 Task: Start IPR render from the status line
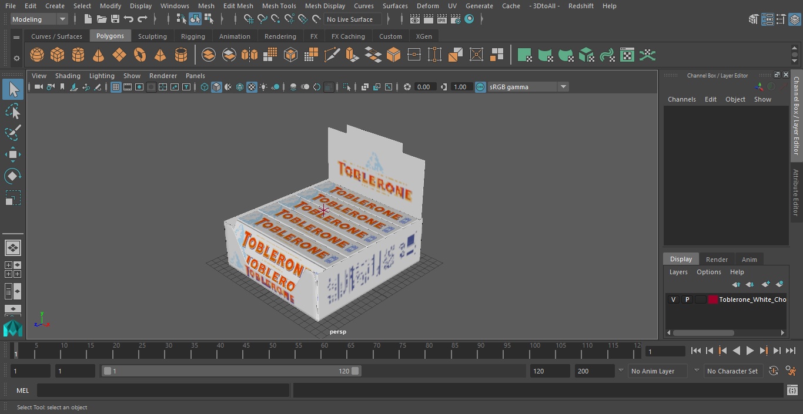pyautogui.click(x=441, y=19)
